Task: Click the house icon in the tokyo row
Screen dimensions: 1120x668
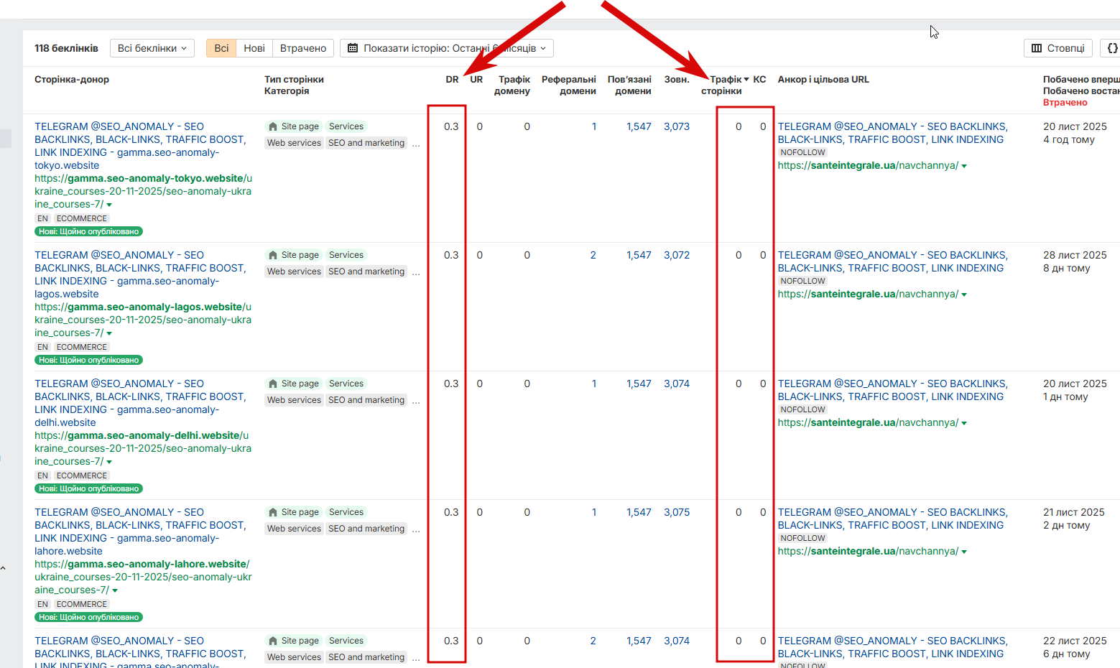Action: [x=272, y=126]
